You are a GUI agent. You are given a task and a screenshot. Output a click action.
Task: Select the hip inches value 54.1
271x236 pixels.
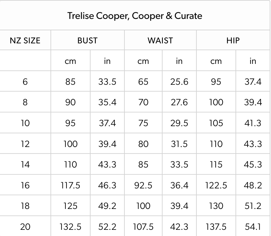253,227
